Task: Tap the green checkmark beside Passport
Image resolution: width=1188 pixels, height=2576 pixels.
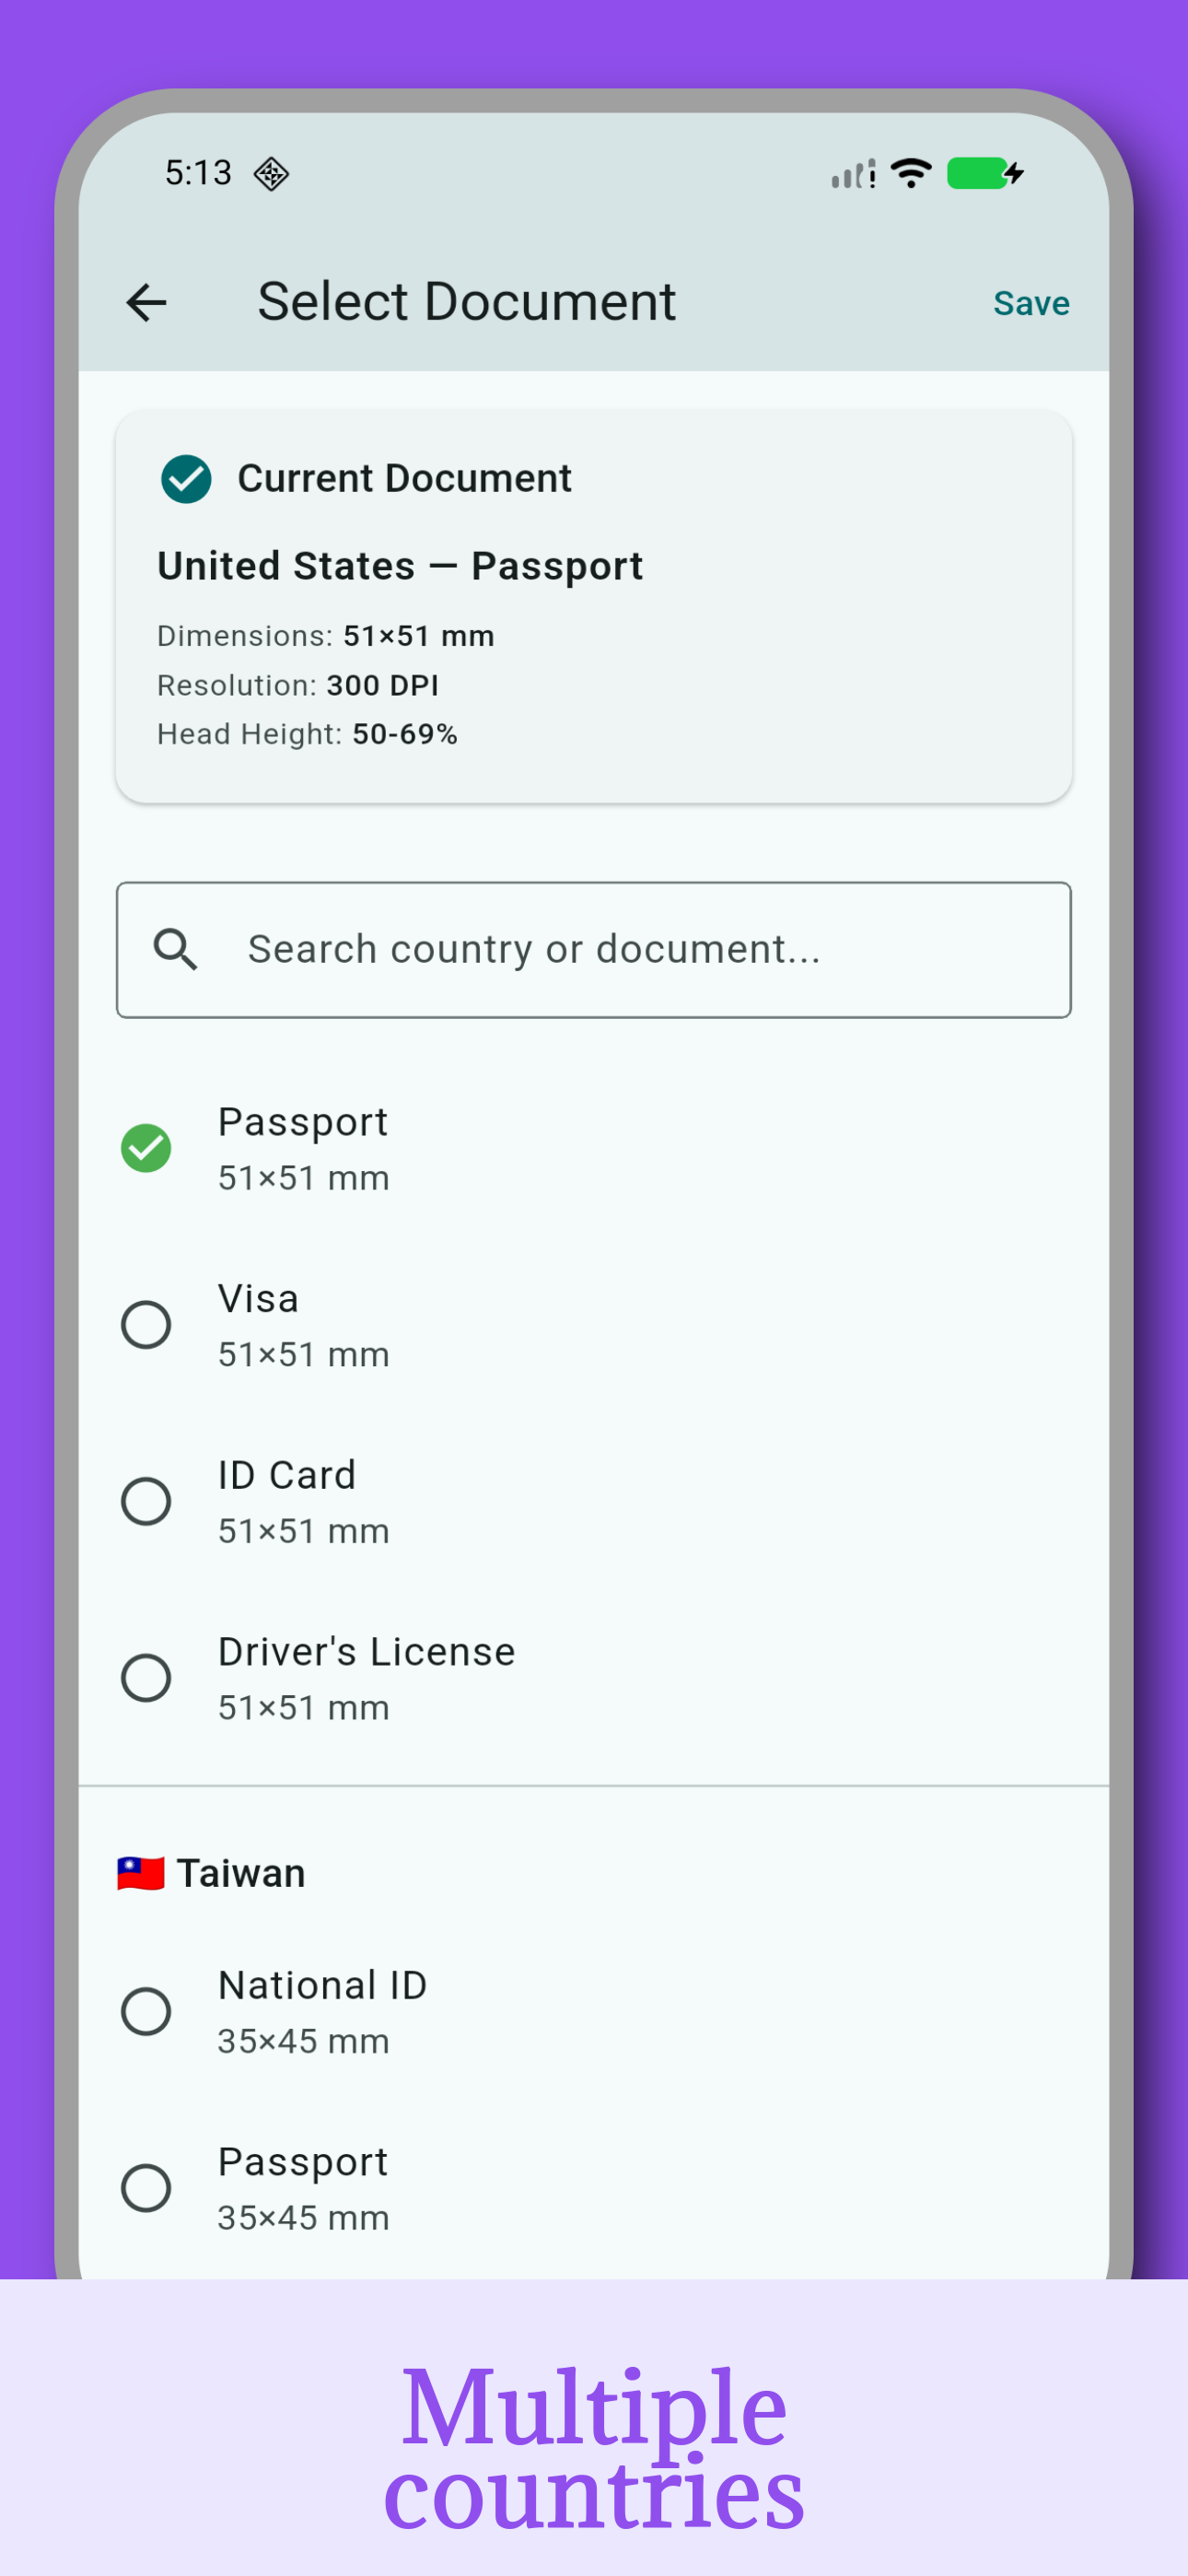Action: tap(146, 1148)
